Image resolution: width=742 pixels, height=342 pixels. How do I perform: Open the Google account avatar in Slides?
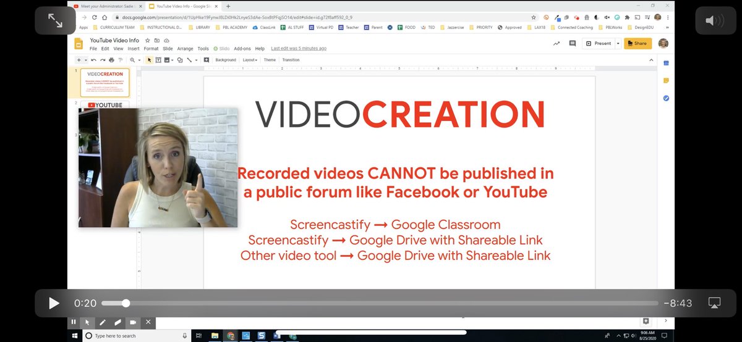point(663,43)
